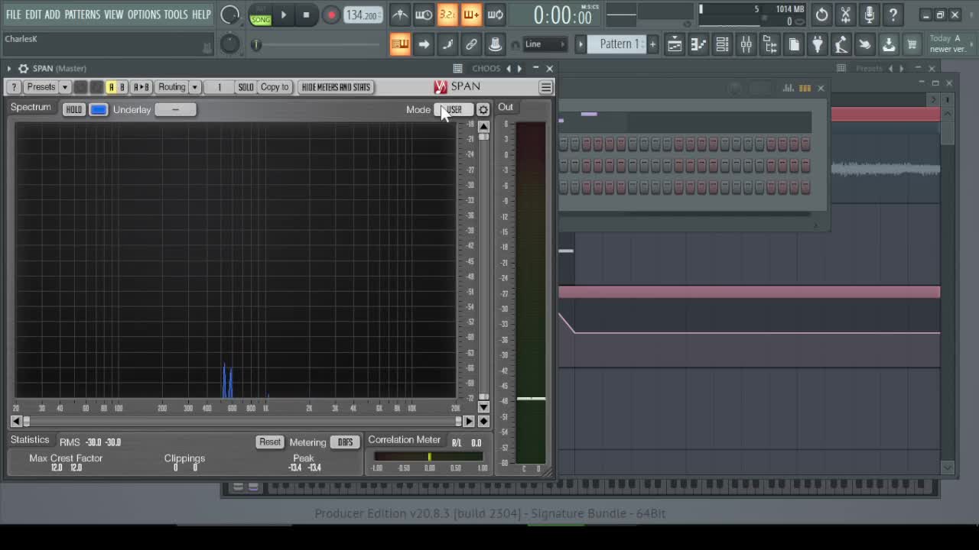979x550 pixels.
Task: Open the Browser icon
Action: [x=770, y=45]
